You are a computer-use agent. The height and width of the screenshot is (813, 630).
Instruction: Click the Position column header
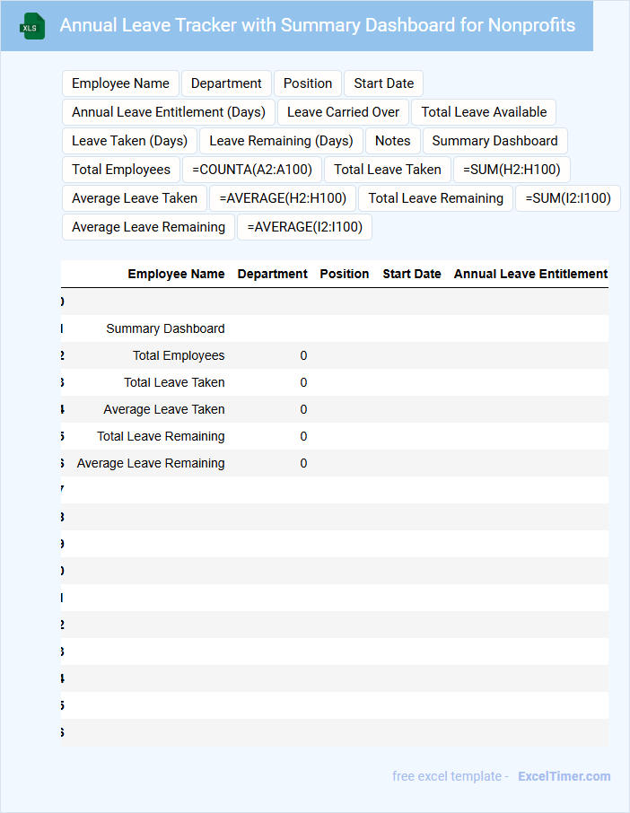pos(345,274)
